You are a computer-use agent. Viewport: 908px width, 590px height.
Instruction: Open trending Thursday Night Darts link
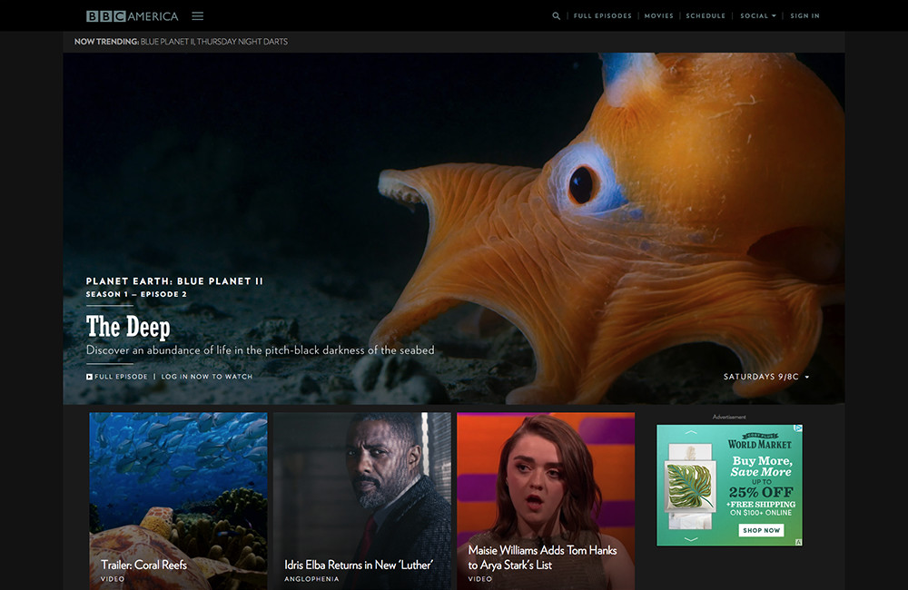(242, 42)
